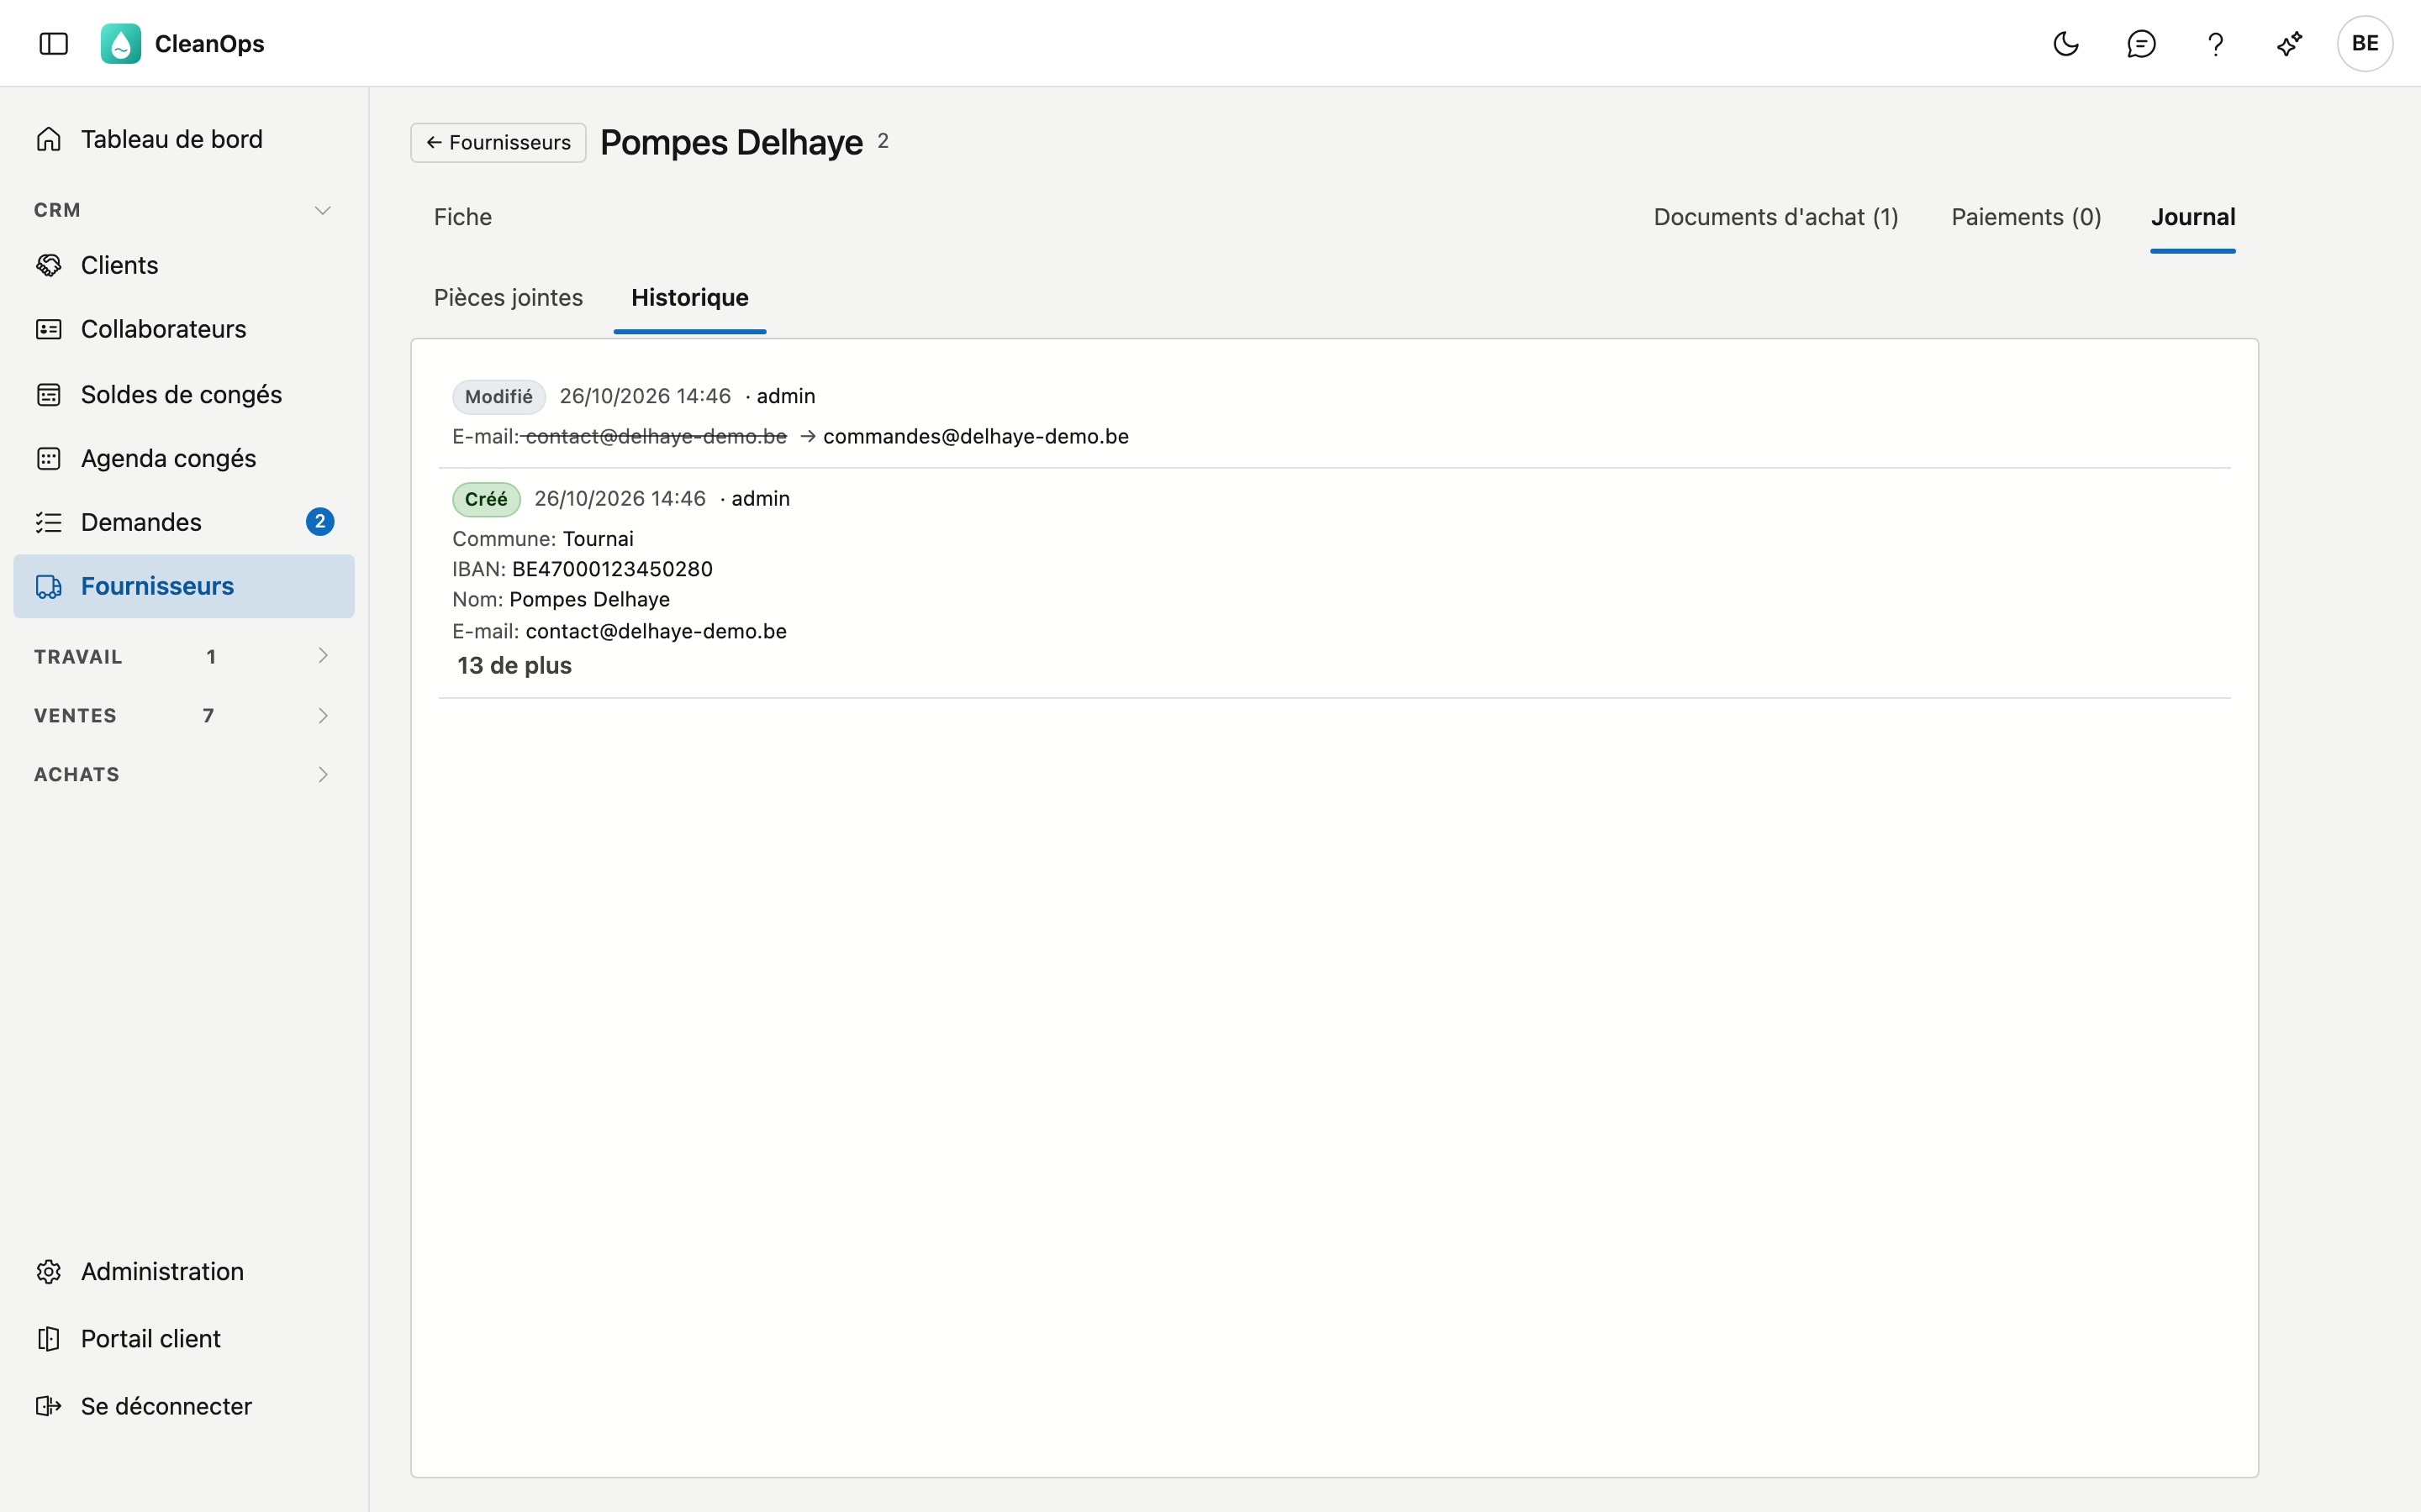Click new email commandes@delhaye-demo.be

click(975, 437)
